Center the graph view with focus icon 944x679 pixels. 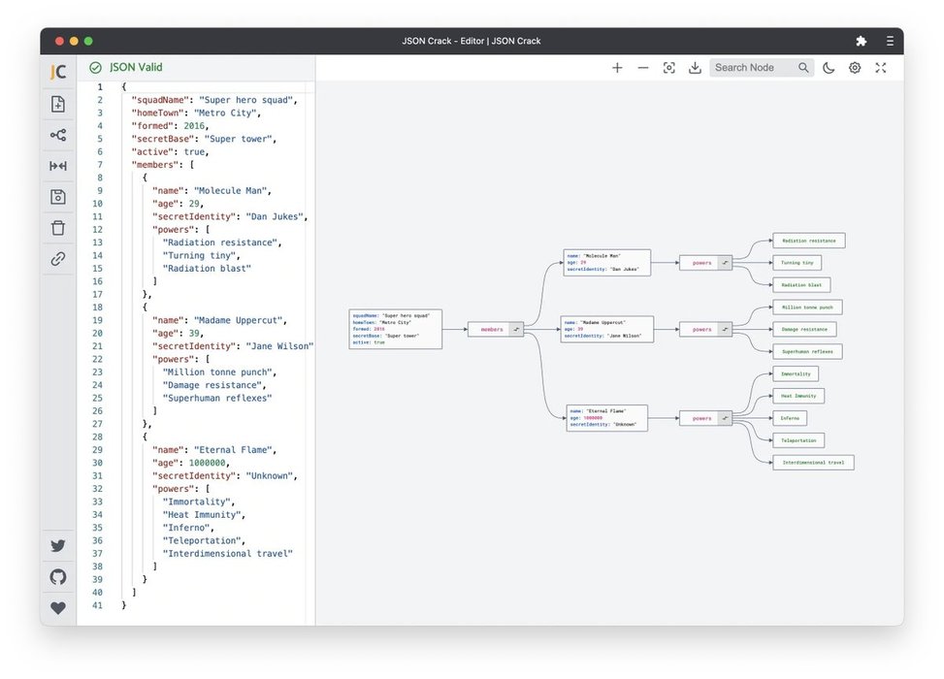pos(669,68)
